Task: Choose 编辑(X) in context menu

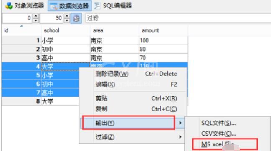Action: [x=133, y=84]
